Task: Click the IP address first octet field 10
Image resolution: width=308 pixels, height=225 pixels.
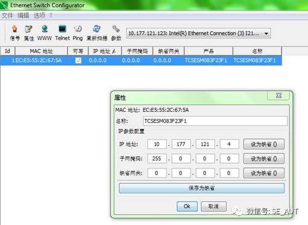Action: pyautogui.click(x=157, y=144)
